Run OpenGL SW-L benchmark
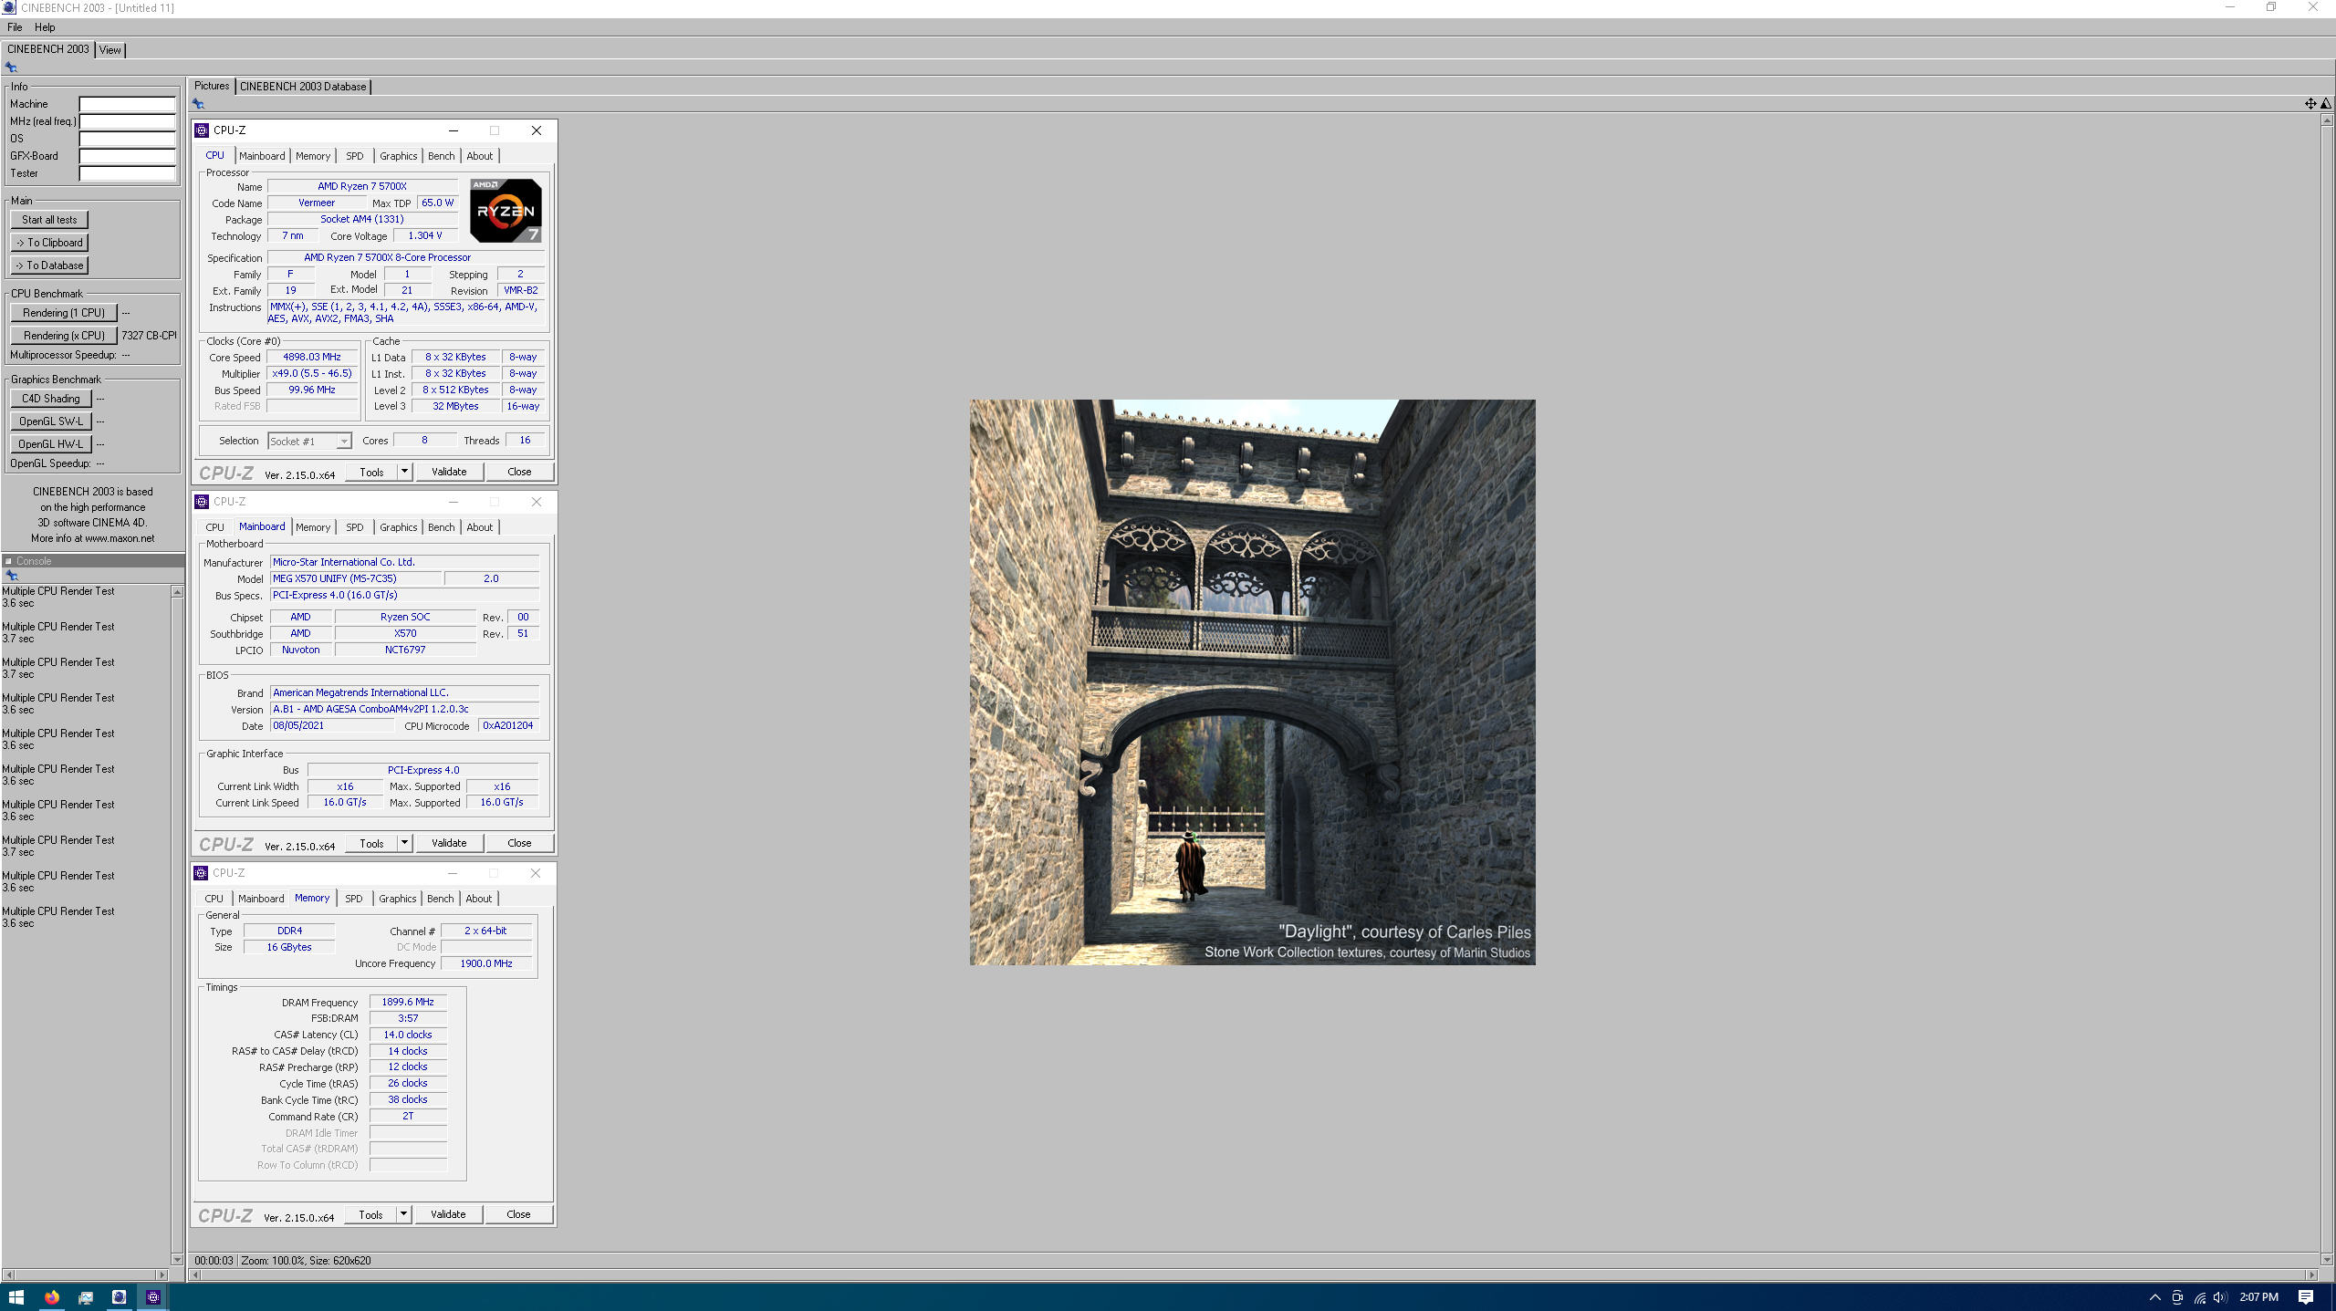The width and height of the screenshot is (2336, 1311). 51,421
